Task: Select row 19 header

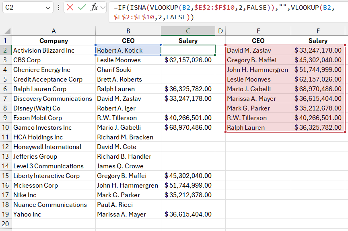Action: (6, 214)
